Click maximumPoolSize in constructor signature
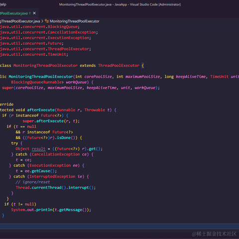 [x=143, y=77]
